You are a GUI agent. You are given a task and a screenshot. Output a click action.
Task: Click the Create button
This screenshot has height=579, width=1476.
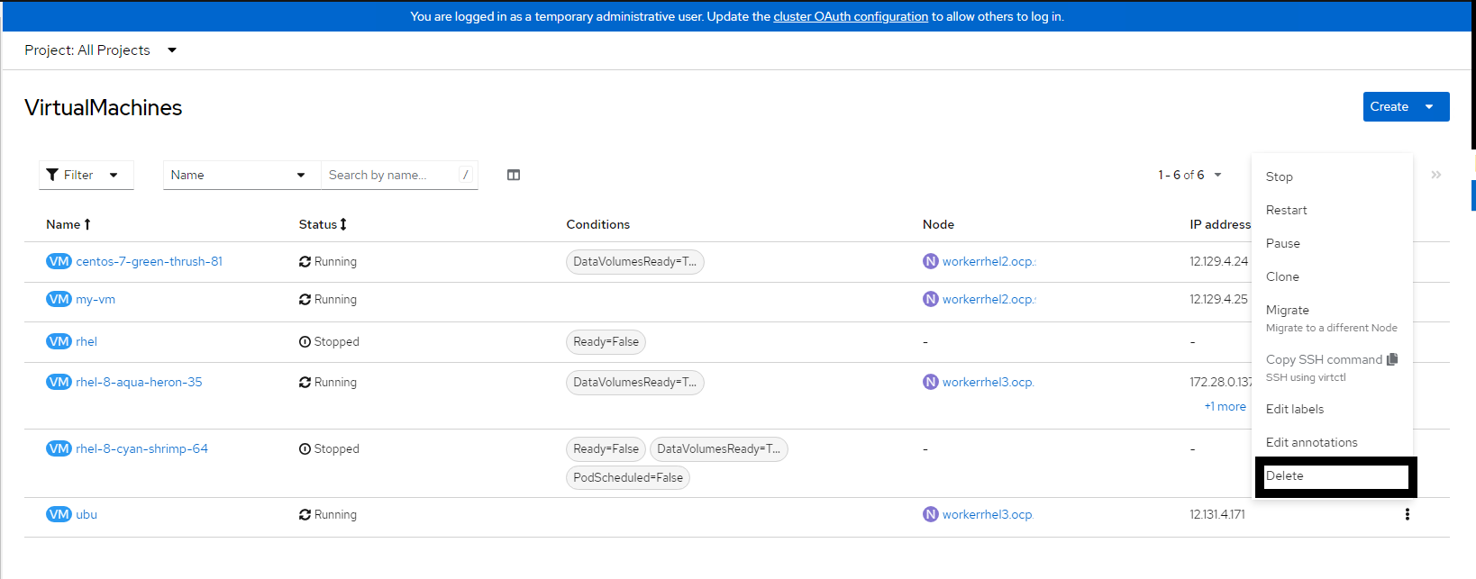[x=1389, y=106]
